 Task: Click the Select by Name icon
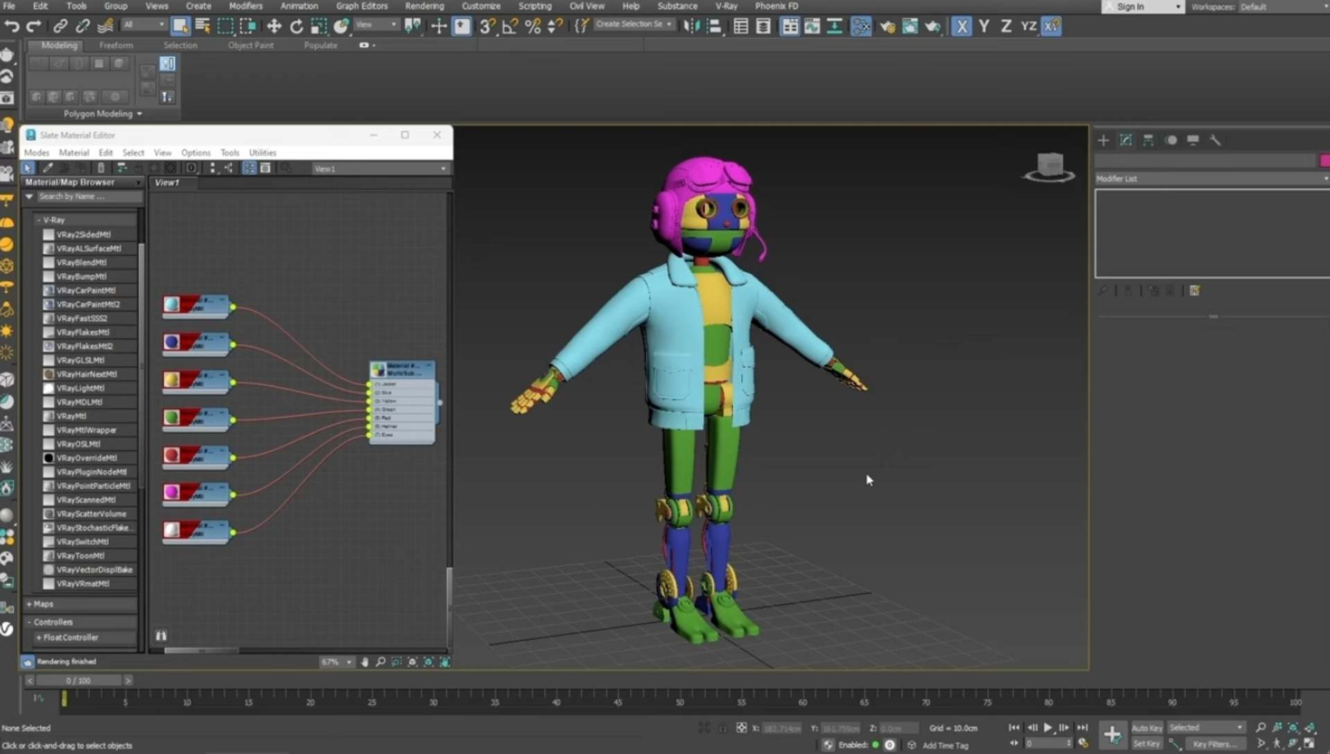pyautogui.click(x=203, y=26)
